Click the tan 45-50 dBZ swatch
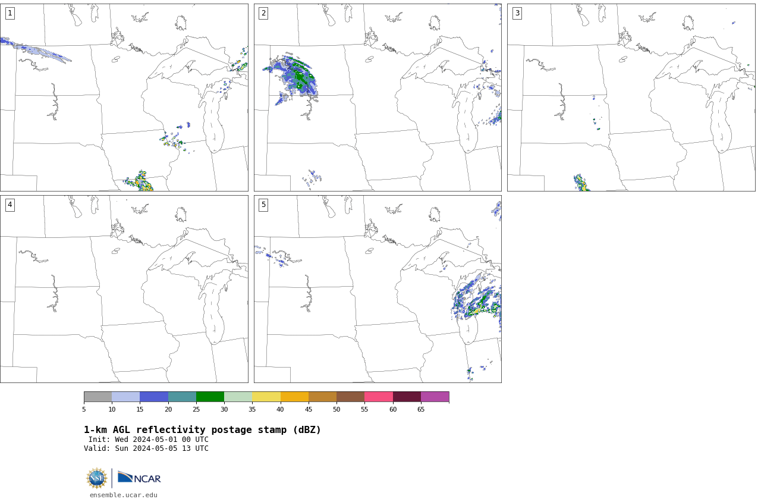The height and width of the screenshot is (502, 761). pos(322,397)
